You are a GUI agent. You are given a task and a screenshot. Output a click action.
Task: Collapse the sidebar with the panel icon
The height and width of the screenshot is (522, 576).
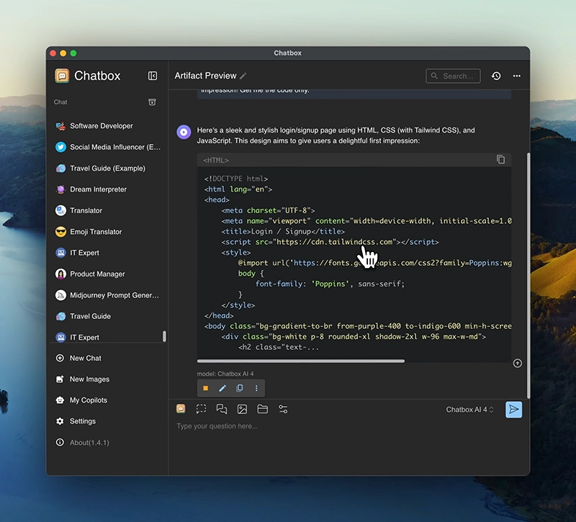click(x=153, y=76)
